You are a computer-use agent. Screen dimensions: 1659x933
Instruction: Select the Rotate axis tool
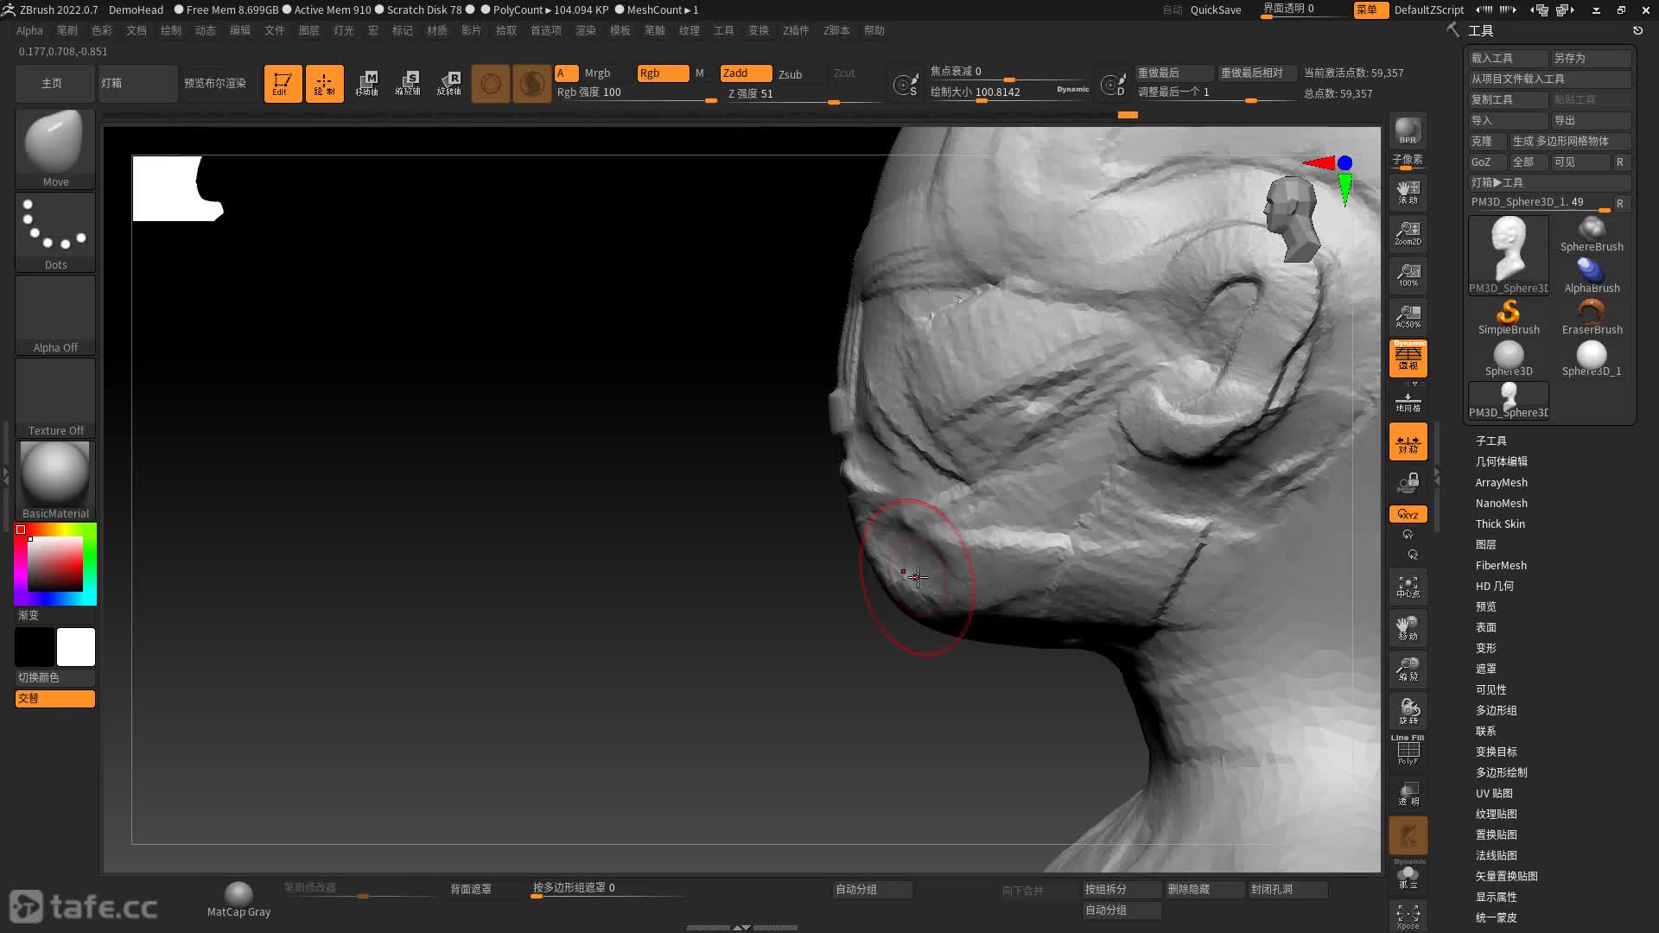click(449, 84)
